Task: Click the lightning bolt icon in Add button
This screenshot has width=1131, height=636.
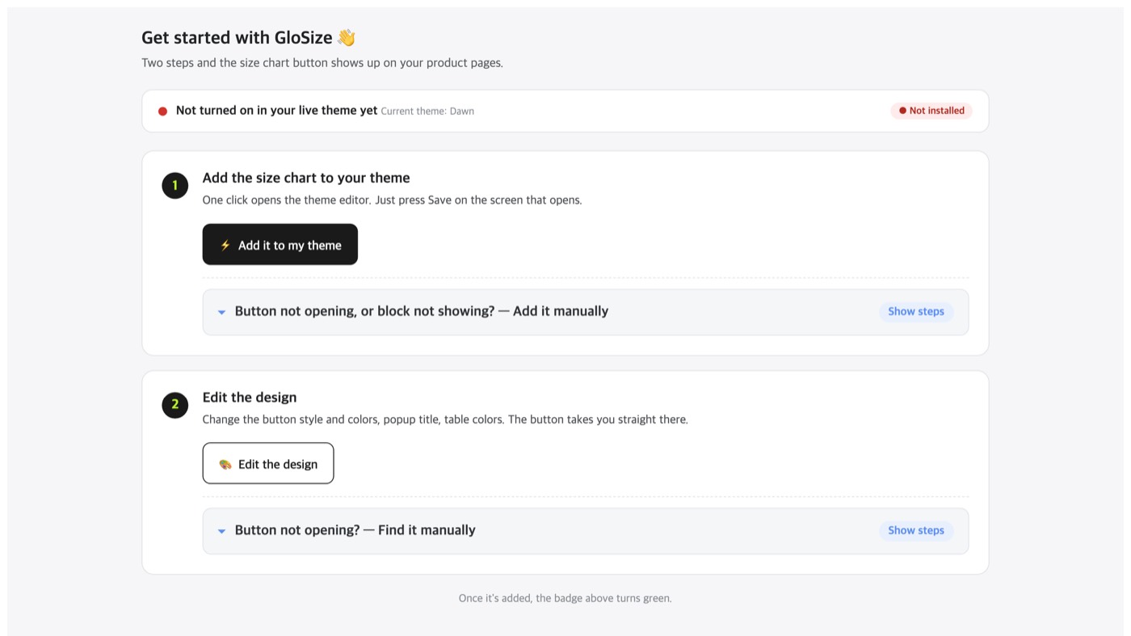Action: point(225,245)
